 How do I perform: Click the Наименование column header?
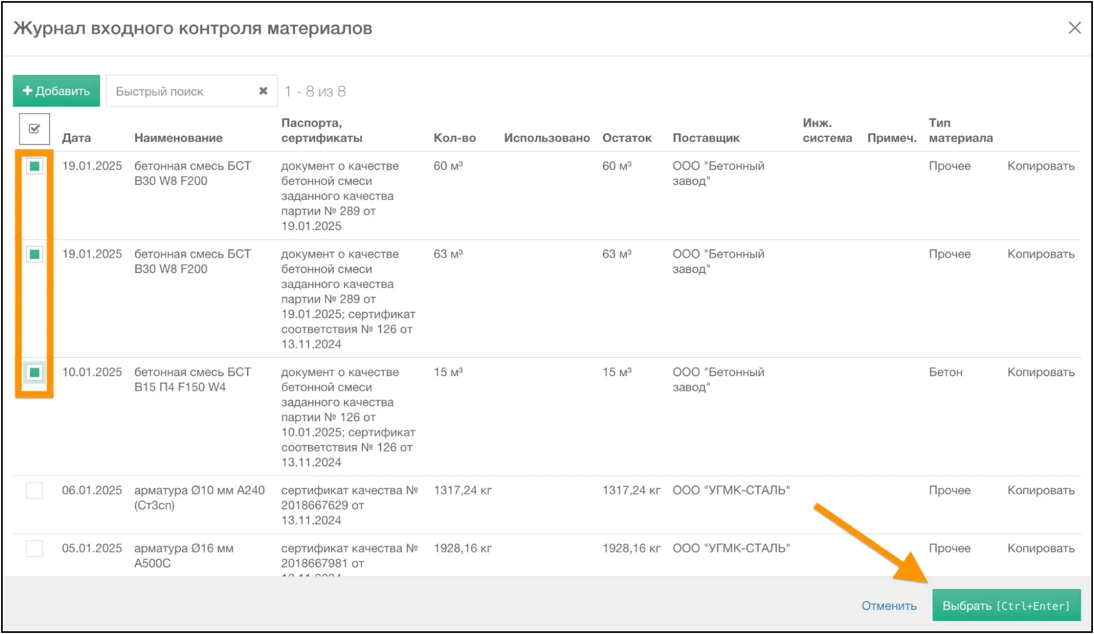click(178, 138)
